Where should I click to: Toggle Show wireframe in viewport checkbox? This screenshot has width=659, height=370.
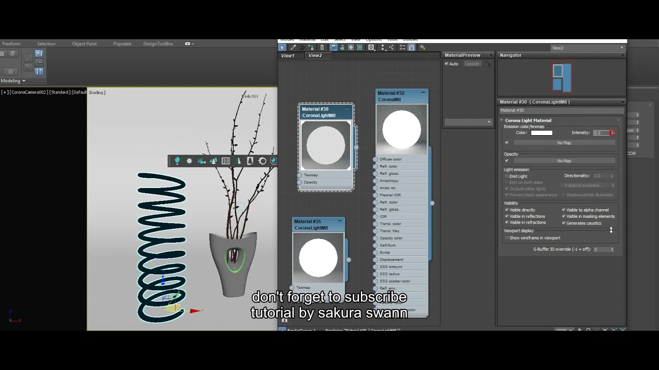507,238
